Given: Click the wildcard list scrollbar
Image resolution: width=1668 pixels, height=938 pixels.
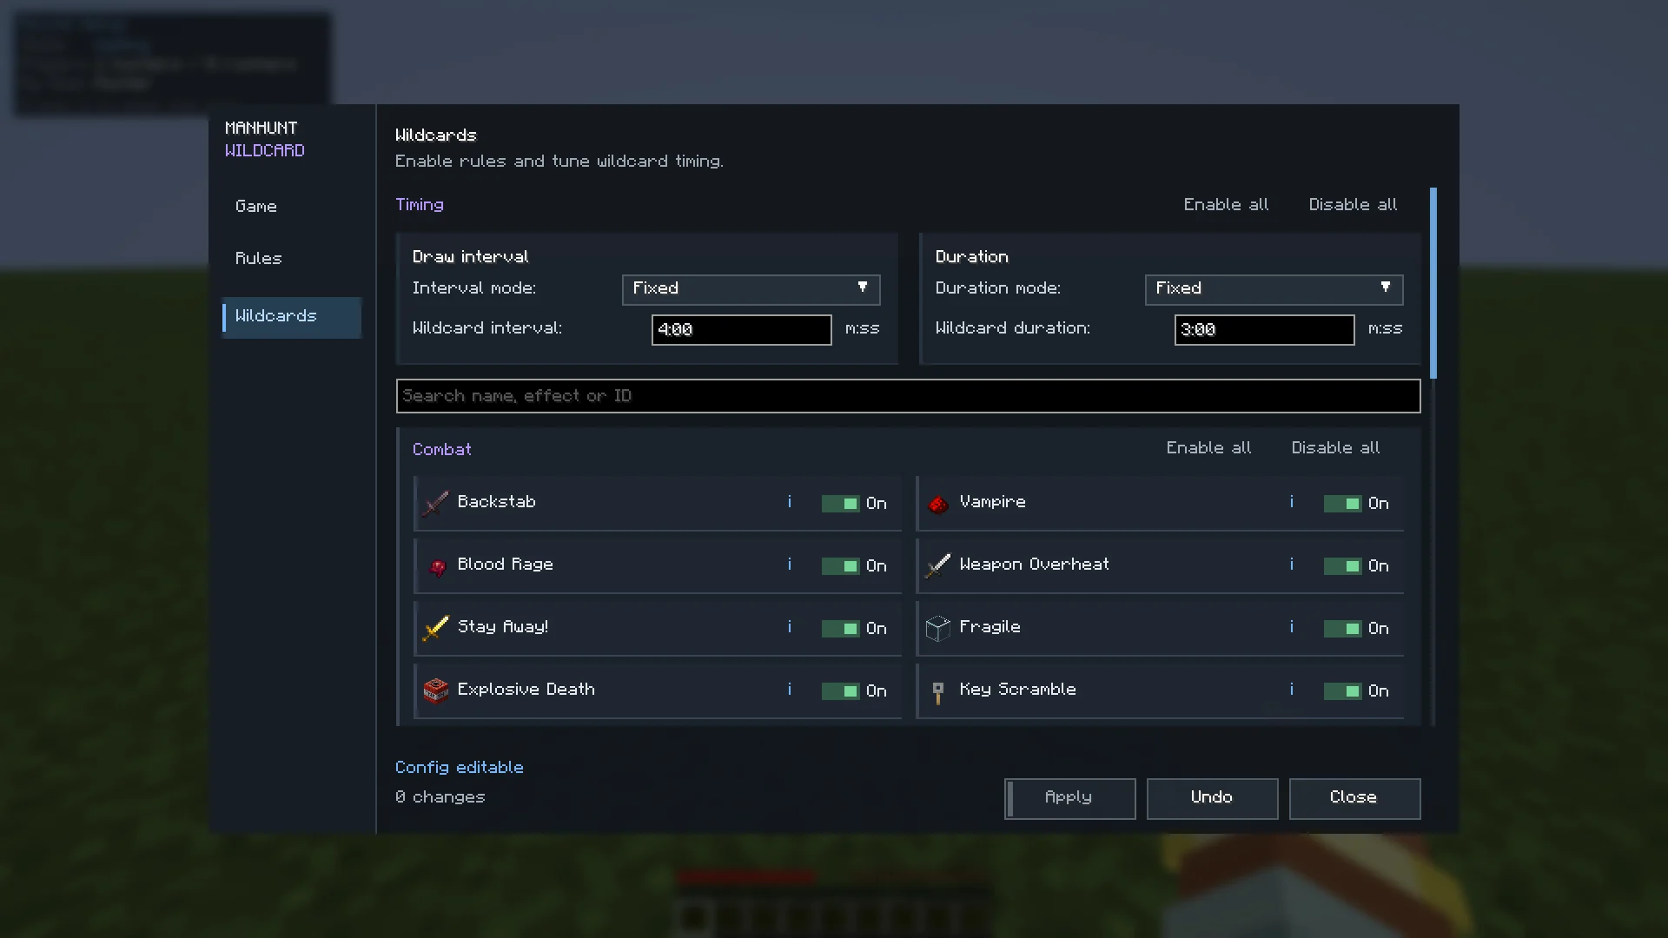Looking at the screenshot, I should coord(1433,283).
